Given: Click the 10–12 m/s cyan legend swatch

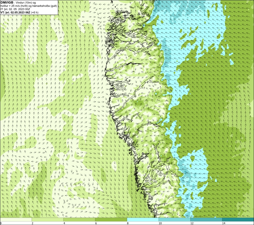Looking at the screenshot, I should point(175,219).
